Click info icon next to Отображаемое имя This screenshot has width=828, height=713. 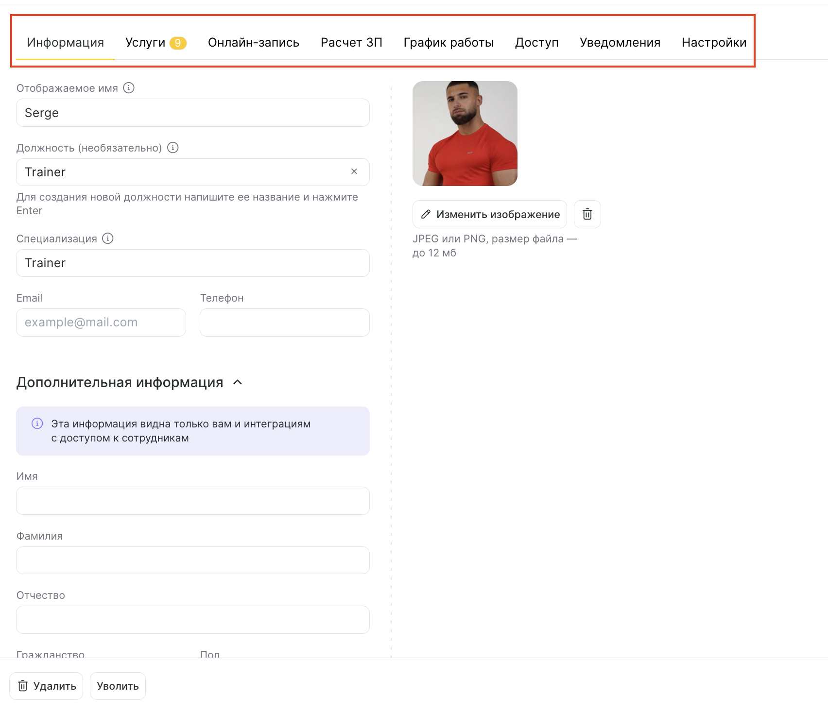pyautogui.click(x=129, y=88)
